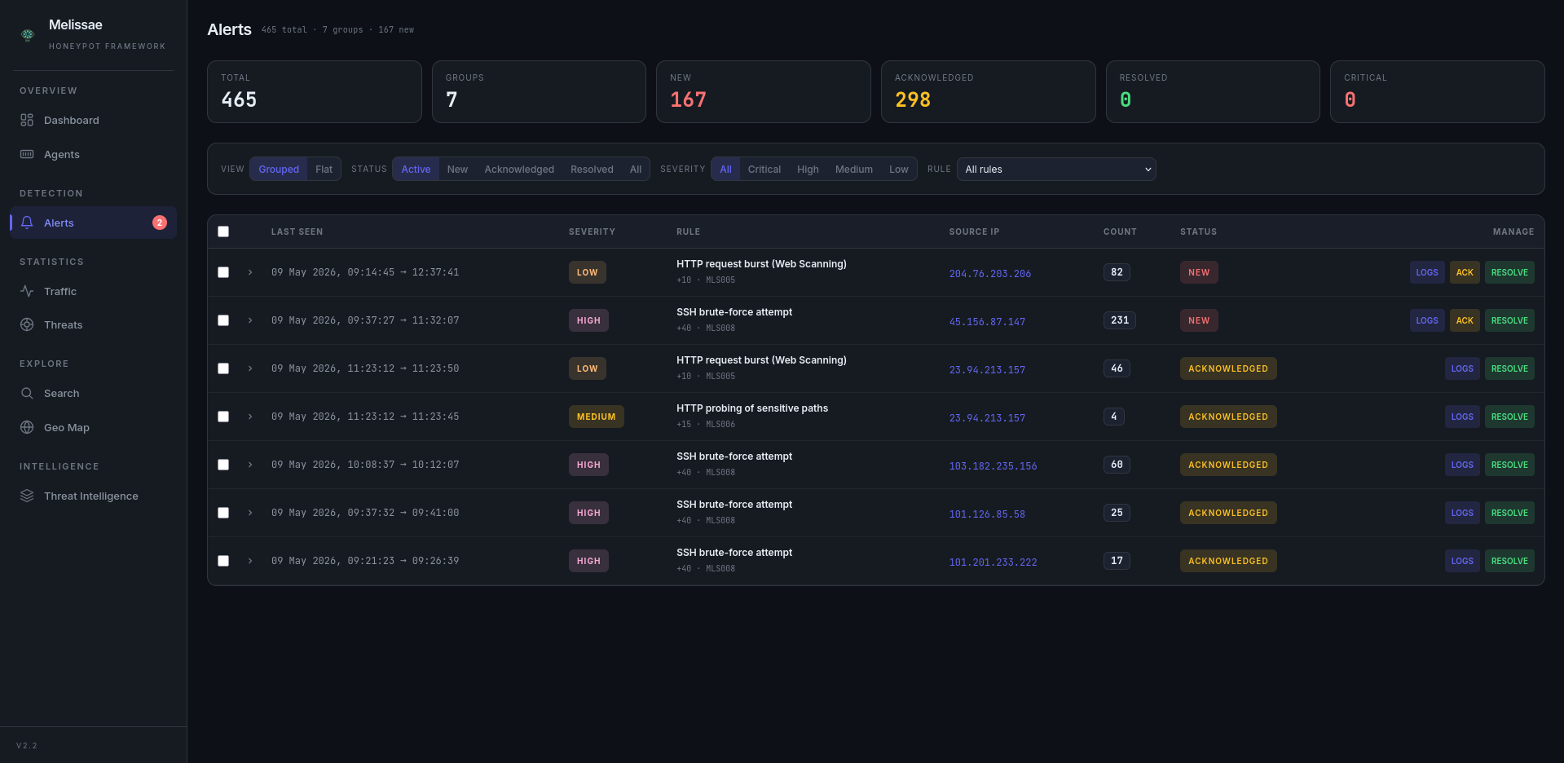
Task: Expand the HTTP probing alert group
Action: point(250,417)
